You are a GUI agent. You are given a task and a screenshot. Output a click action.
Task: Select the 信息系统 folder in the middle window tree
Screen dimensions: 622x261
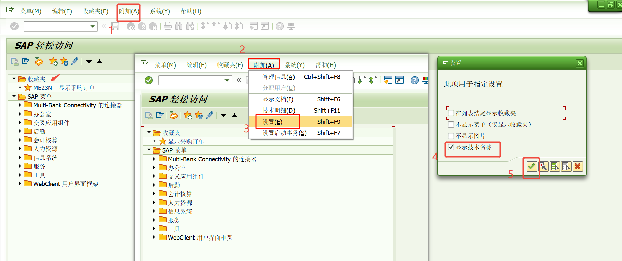(x=180, y=212)
